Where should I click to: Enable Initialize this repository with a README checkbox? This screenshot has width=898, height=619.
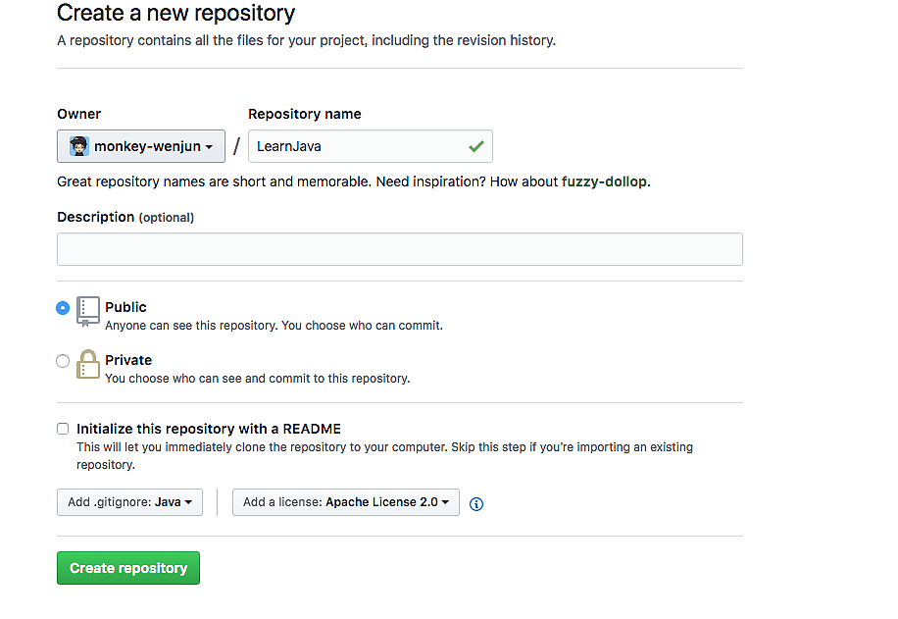[x=63, y=429]
